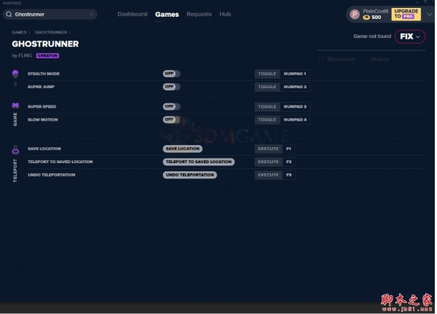This screenshot has width=437, height=314.
Task: Click the player category icon
Action: click(15, 74)
